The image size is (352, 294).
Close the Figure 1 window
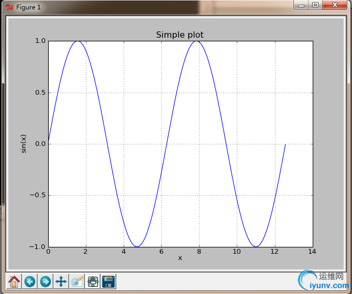[335, 5]
